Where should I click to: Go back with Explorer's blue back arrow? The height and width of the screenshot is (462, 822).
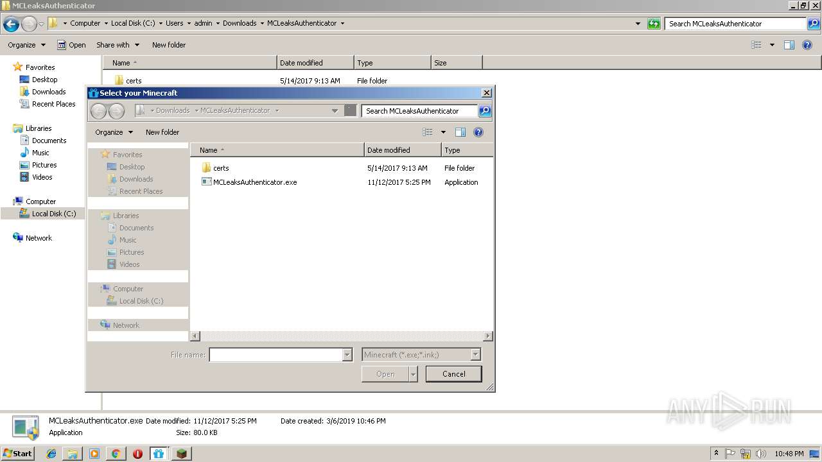pos(11,24)
